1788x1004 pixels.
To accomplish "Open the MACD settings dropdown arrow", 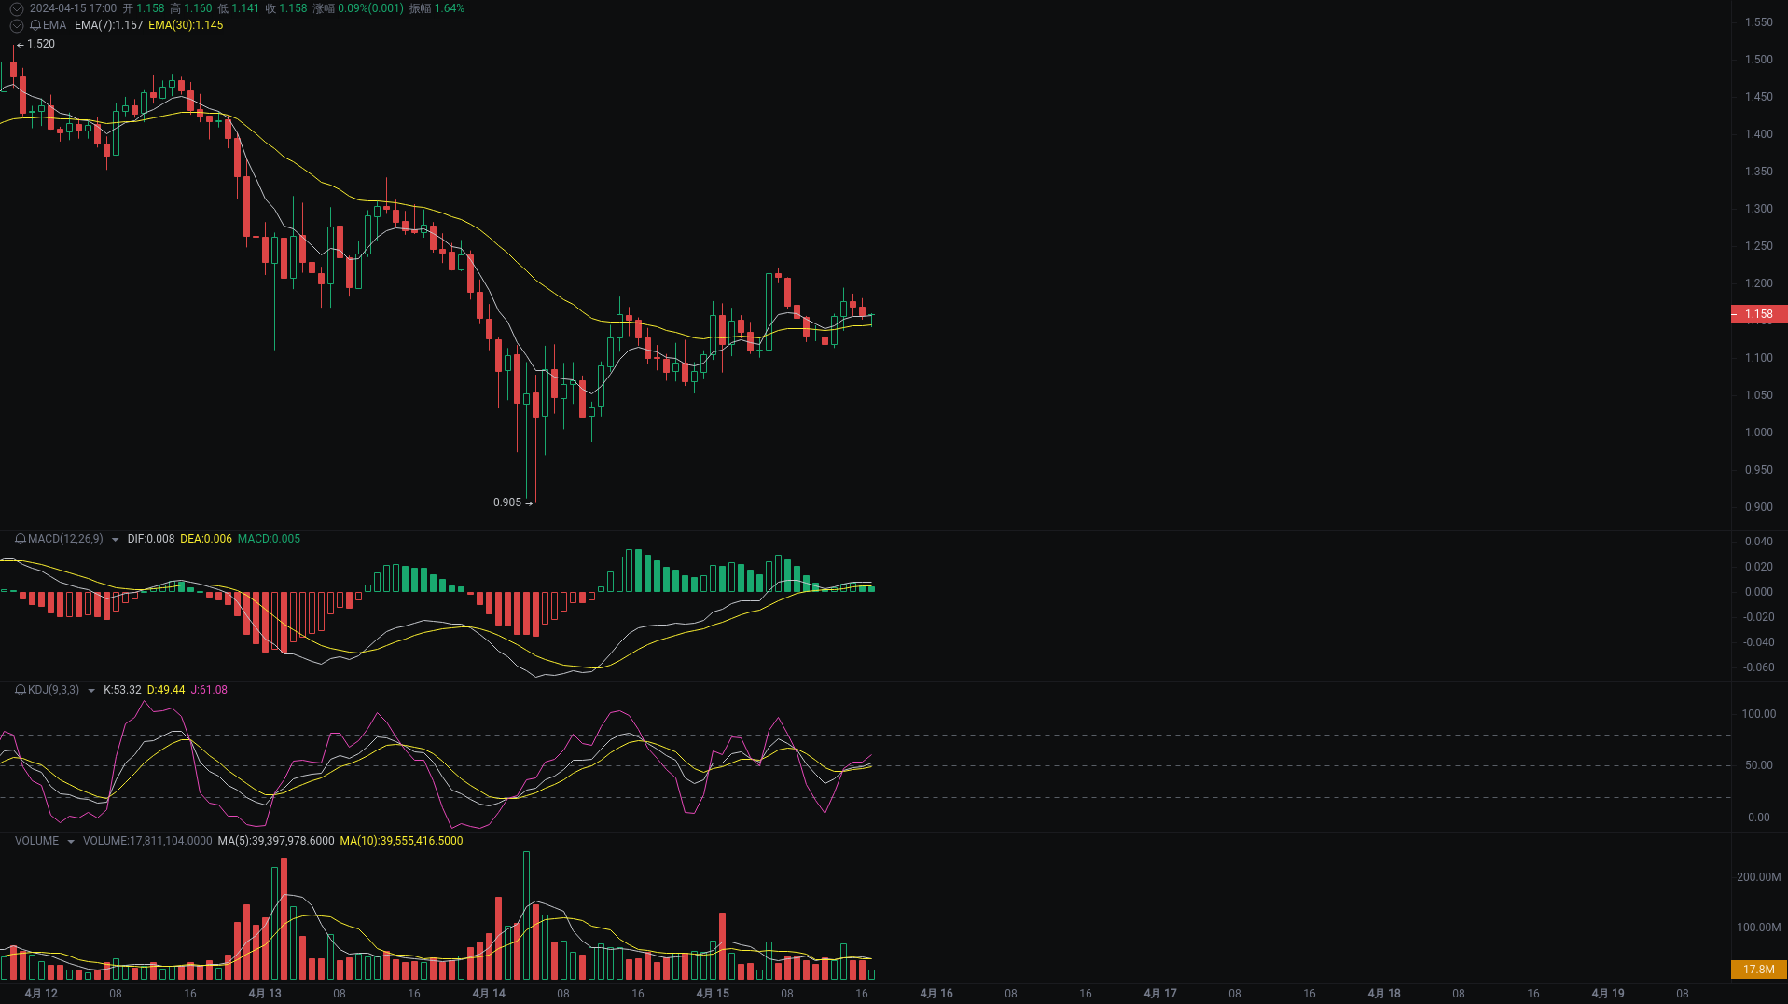I will pos(115,539).
